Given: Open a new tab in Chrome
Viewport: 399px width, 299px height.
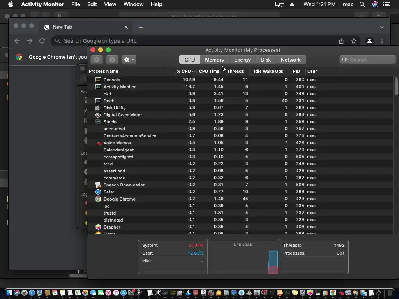Looking at the screenshot, I should pos(141,27).
